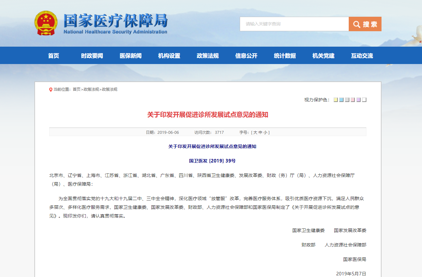Click the orange 搜索 search button
The height and width of the screenshot is (277, 422).
365,24
